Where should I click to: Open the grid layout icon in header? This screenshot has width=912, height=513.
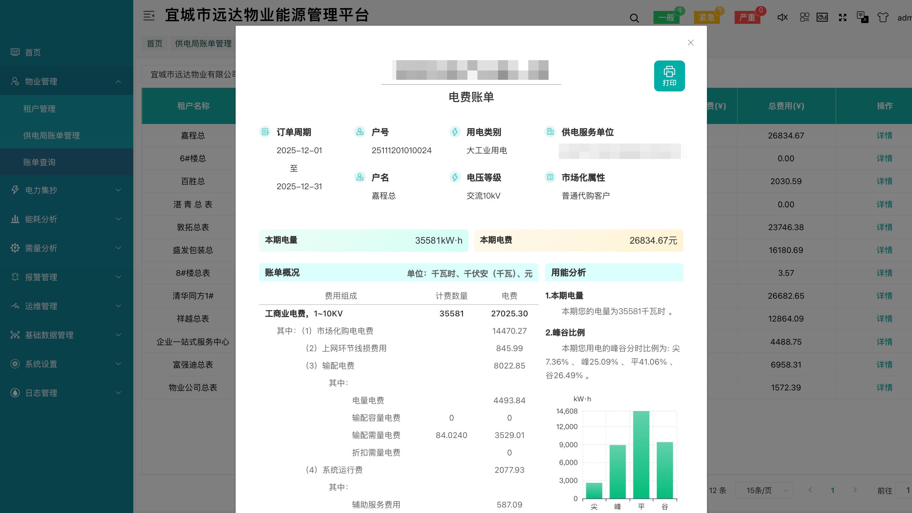click(805, 17)
